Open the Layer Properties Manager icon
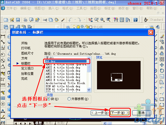 tap(68, 27)
